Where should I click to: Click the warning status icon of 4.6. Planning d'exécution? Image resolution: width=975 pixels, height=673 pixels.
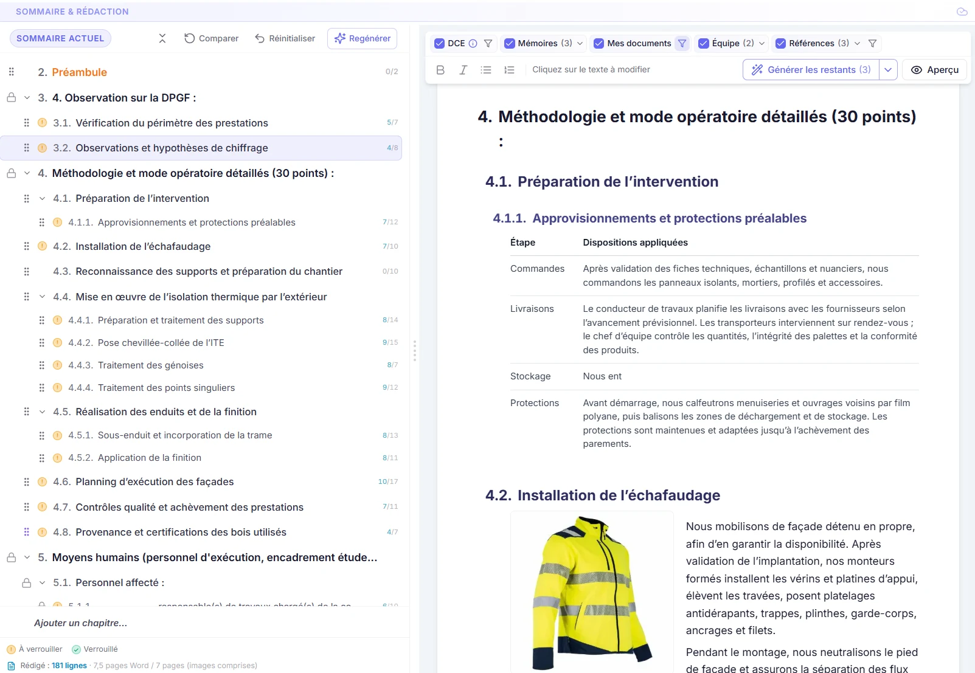(42, 481)
